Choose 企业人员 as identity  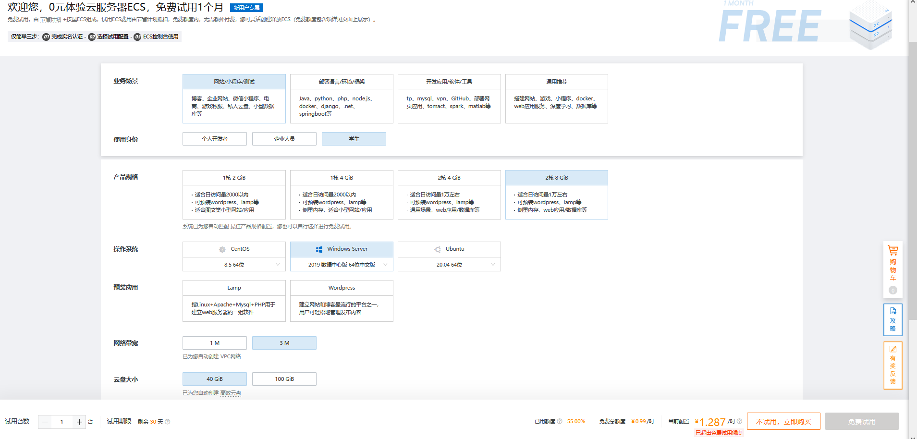click(284, 139)
